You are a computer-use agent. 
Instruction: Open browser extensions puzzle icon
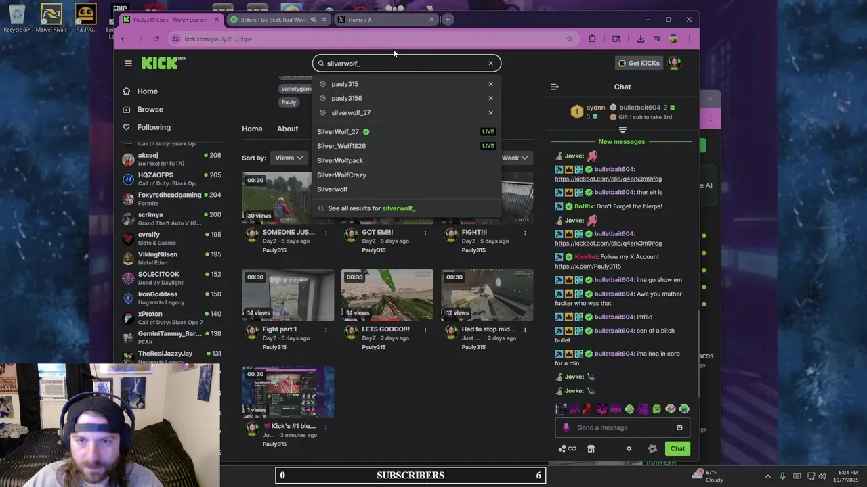pyautogui.click(x=592, y=39)
